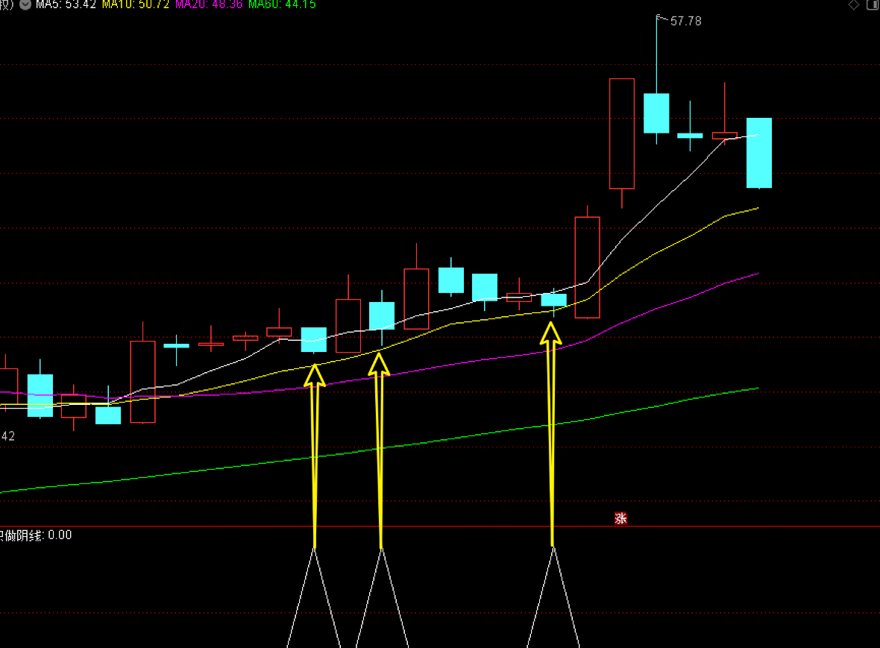Select the yellow MA10: 50.72 label

[x=135, y=4]
